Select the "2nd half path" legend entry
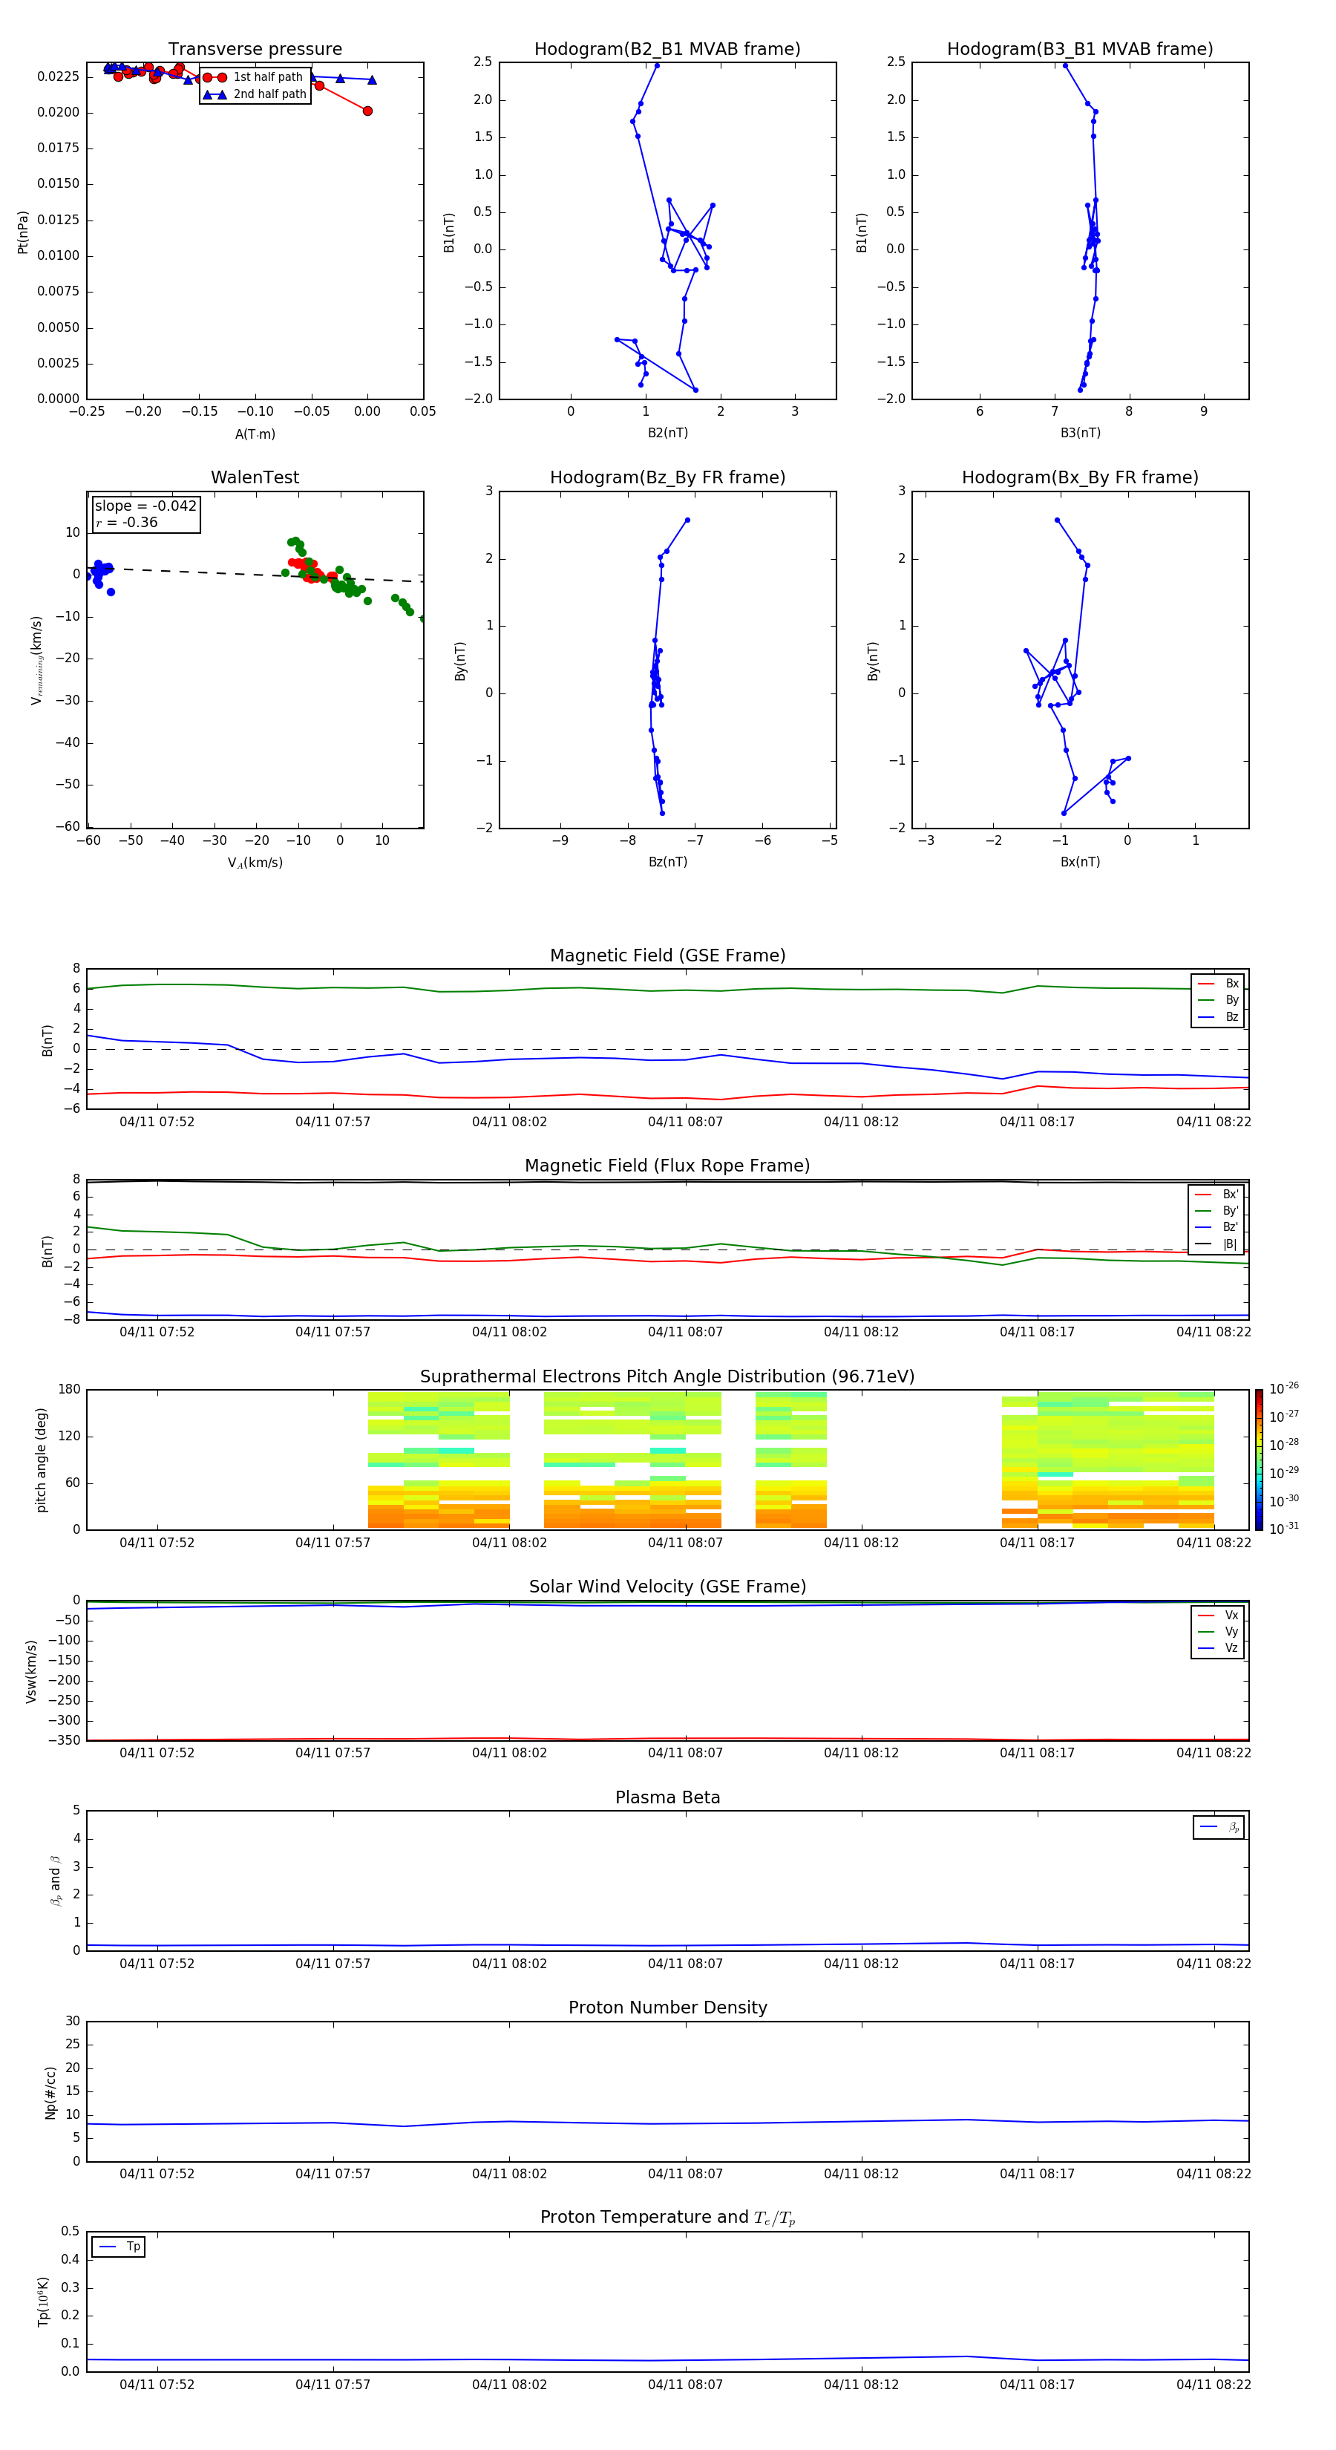Screen dimensions: 1336x2450 [254, 94]
